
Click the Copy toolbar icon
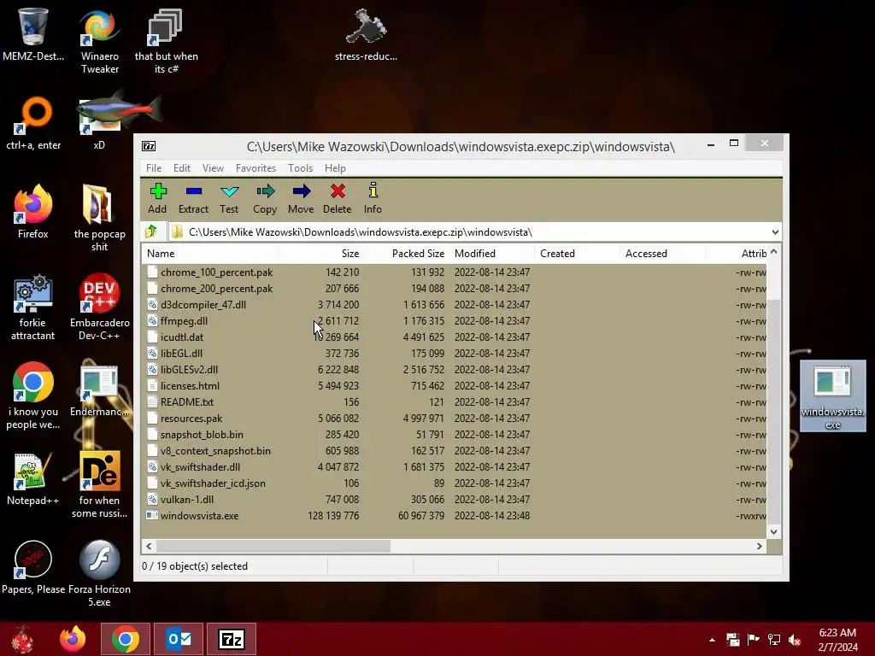point(265,198)
